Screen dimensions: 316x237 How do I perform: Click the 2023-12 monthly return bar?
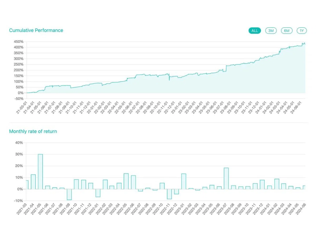tap(262, 185)
